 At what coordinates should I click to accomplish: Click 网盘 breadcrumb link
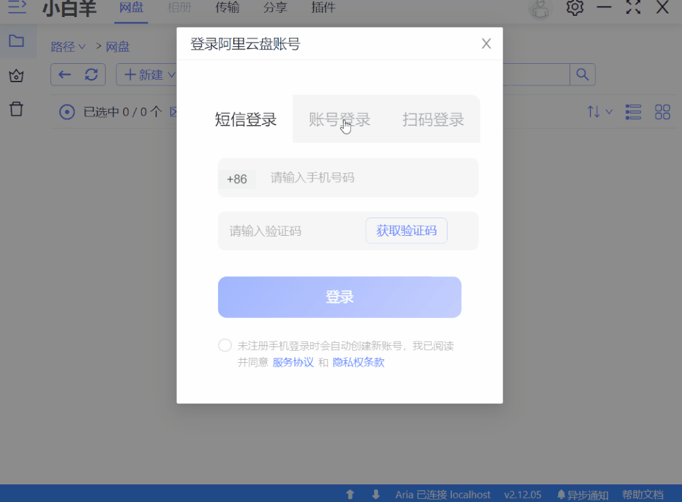click(118, 47)
